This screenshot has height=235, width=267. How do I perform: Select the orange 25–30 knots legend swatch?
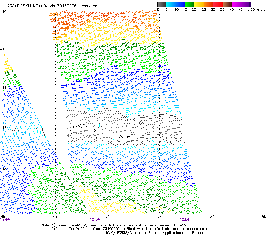tap(209, 4)
